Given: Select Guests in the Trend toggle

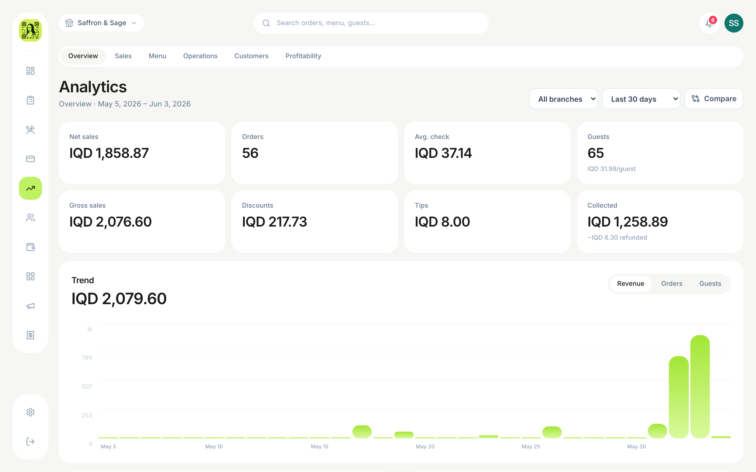Looking at the screenshot, I should (x=710, y=284).
